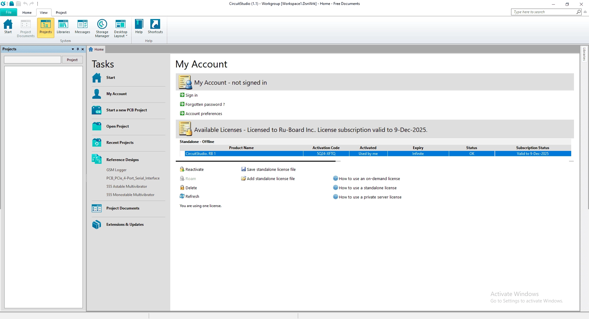Click the Project button in Projects panel

coord(72,60)
